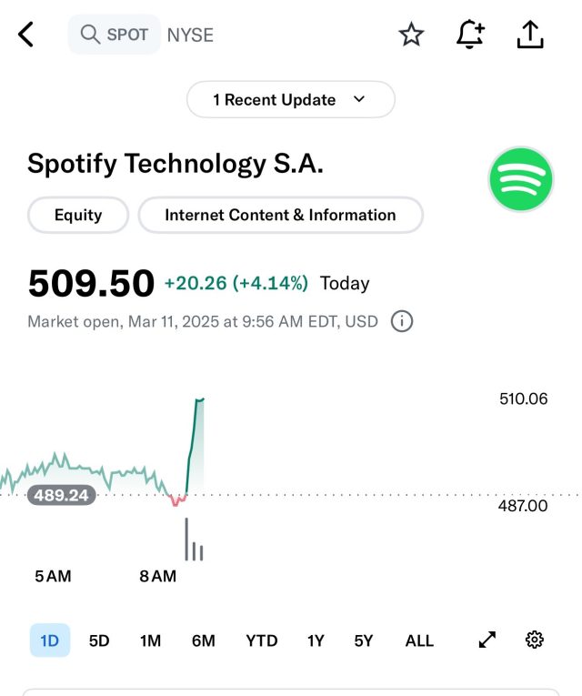The image size is (582, 696).
Task: Tap the SPOT search field
Action: pyautogui.click(x=115, y=35)
